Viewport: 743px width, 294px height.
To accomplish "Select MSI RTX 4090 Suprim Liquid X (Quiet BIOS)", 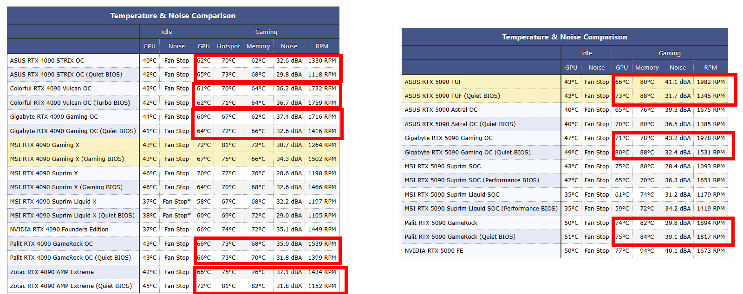I will pyautogui.click(x=72, y=215).
